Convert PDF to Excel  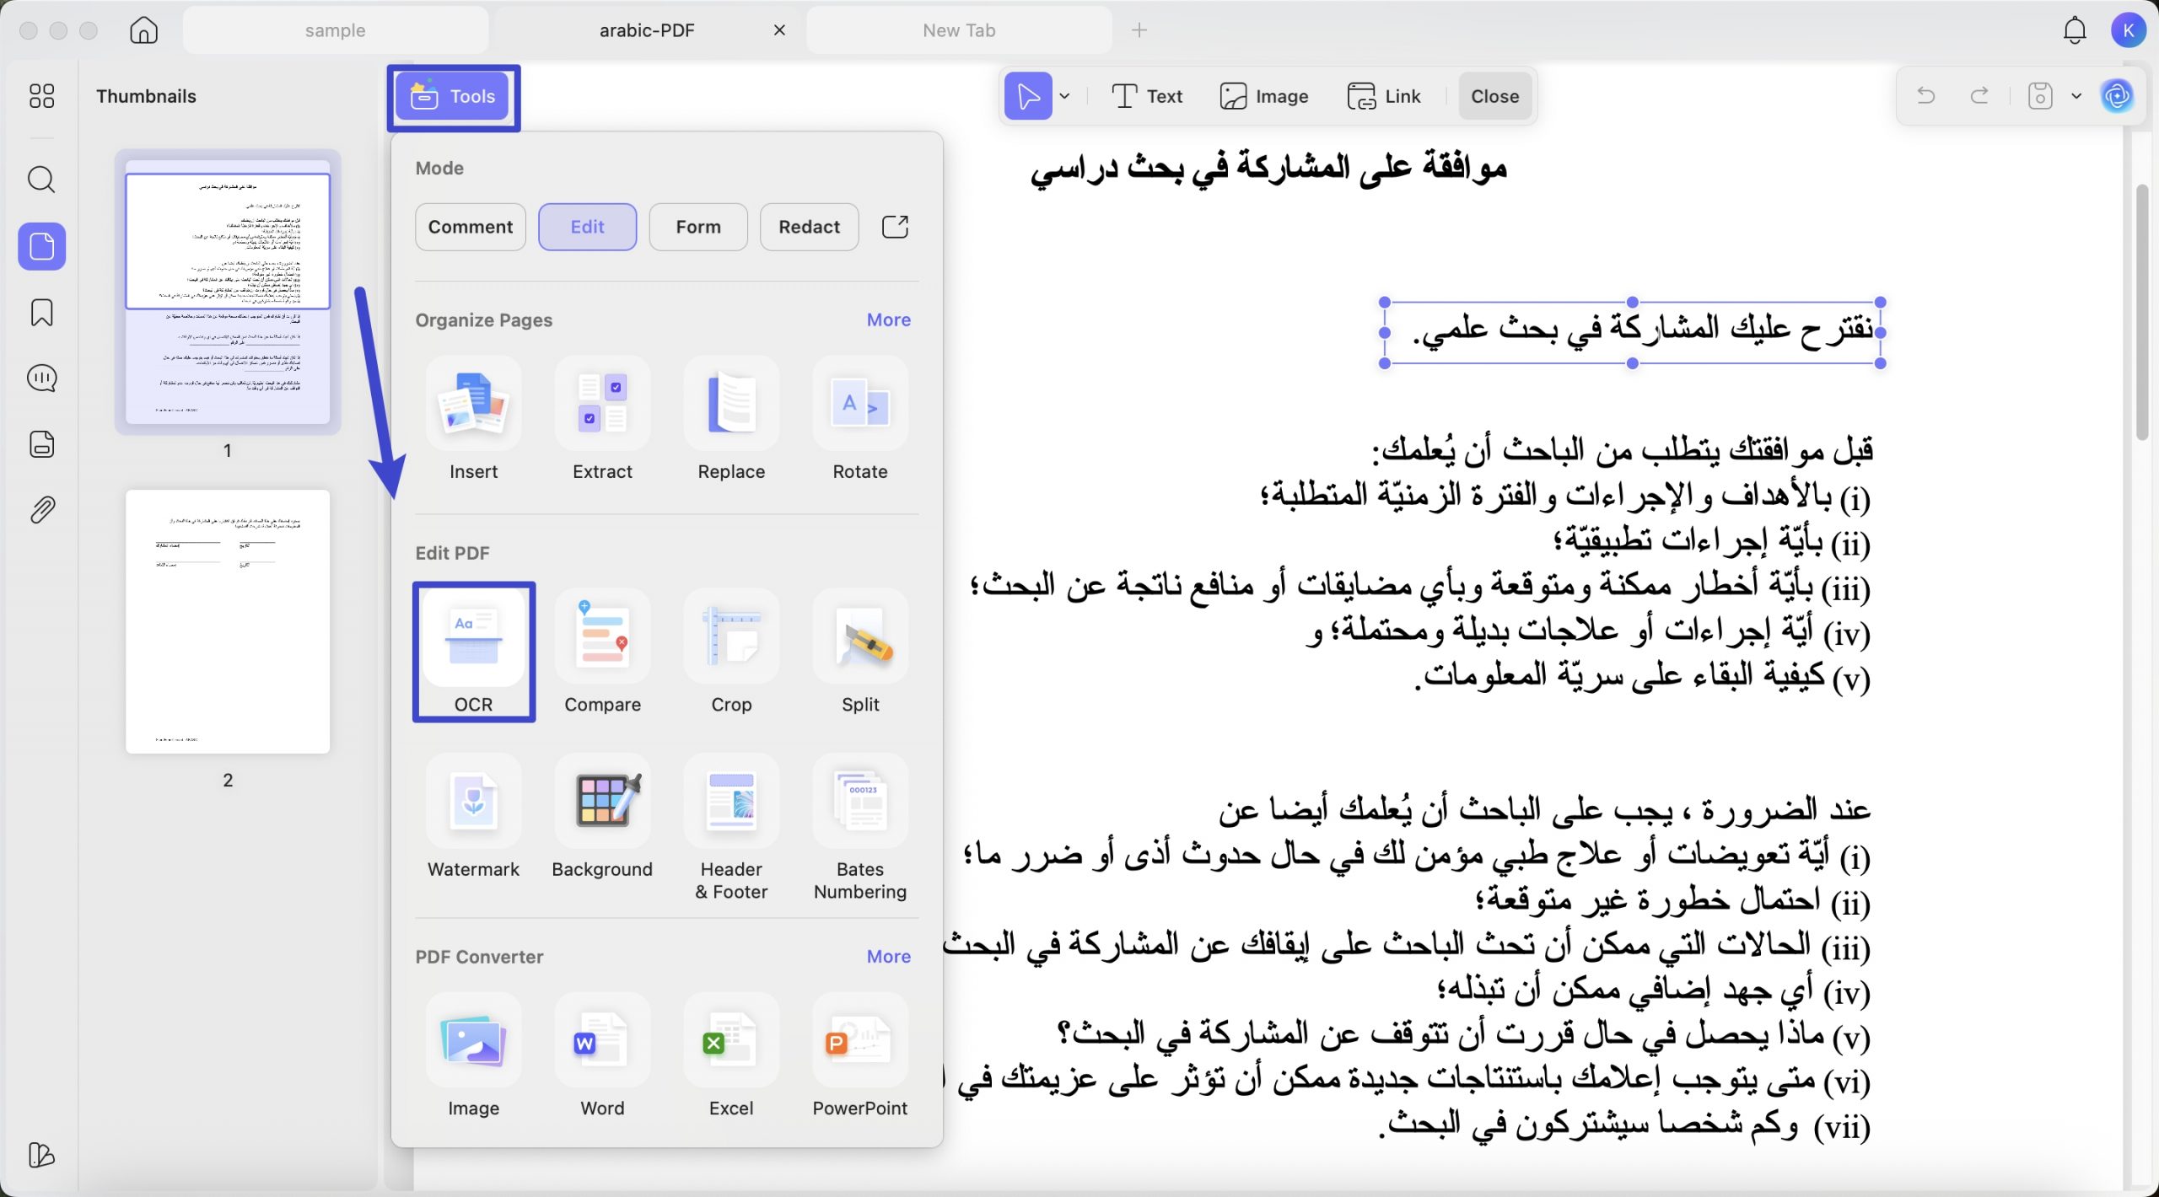(x=731, y=1056)
